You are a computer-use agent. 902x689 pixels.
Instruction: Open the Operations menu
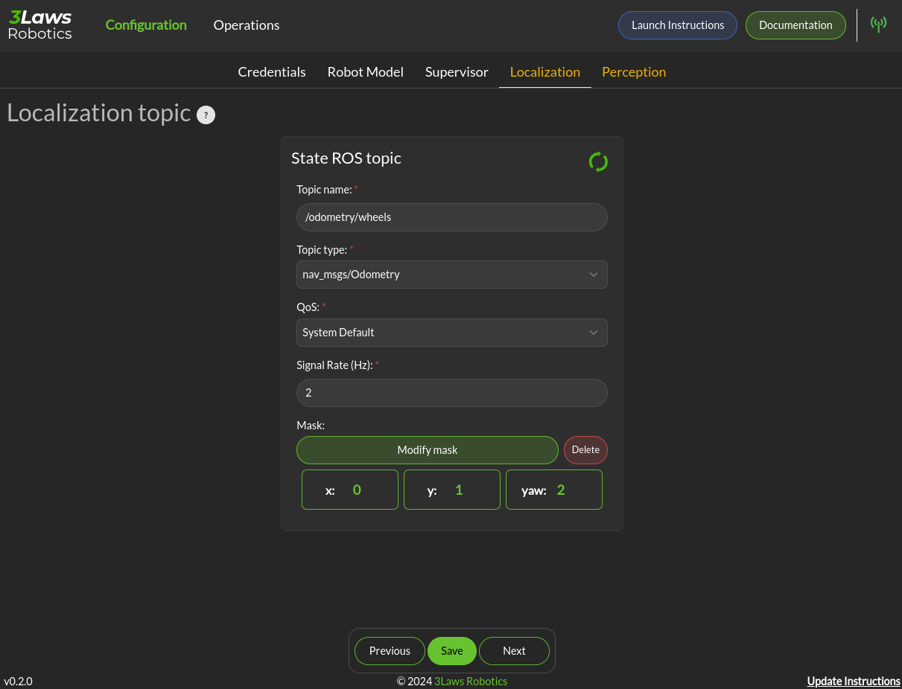[246, 25]
